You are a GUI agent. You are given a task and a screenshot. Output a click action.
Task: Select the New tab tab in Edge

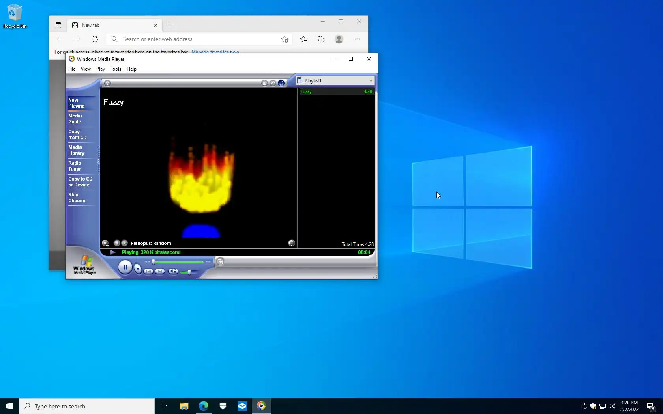tap(114, 25)
